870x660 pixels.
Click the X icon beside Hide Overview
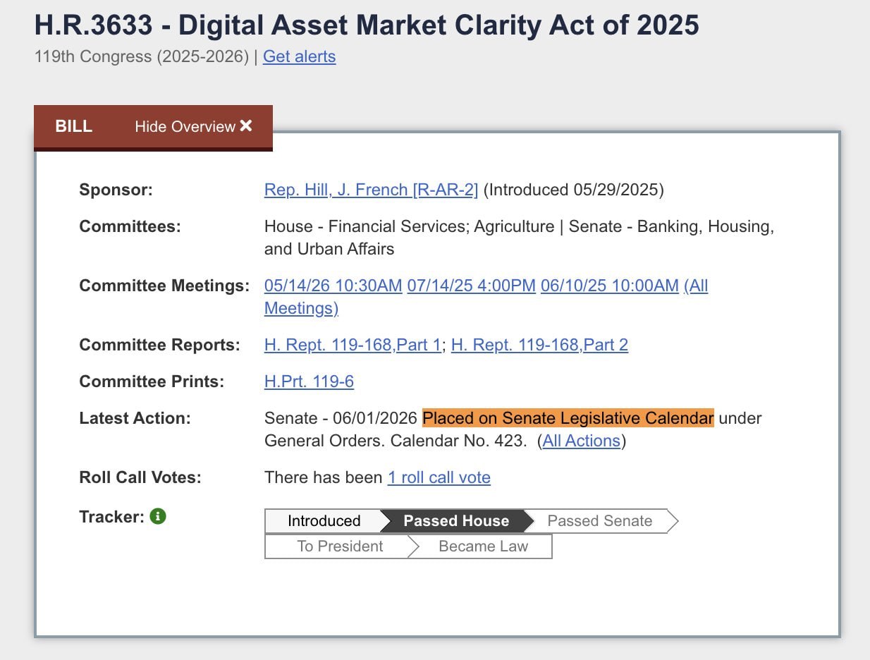click(x=245, y=126)
